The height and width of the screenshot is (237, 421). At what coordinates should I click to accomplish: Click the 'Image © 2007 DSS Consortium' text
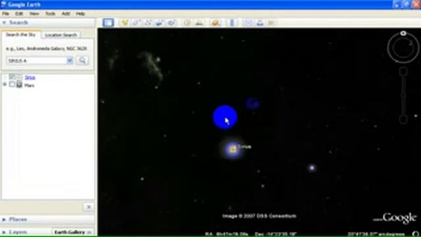tap(259, 216)
